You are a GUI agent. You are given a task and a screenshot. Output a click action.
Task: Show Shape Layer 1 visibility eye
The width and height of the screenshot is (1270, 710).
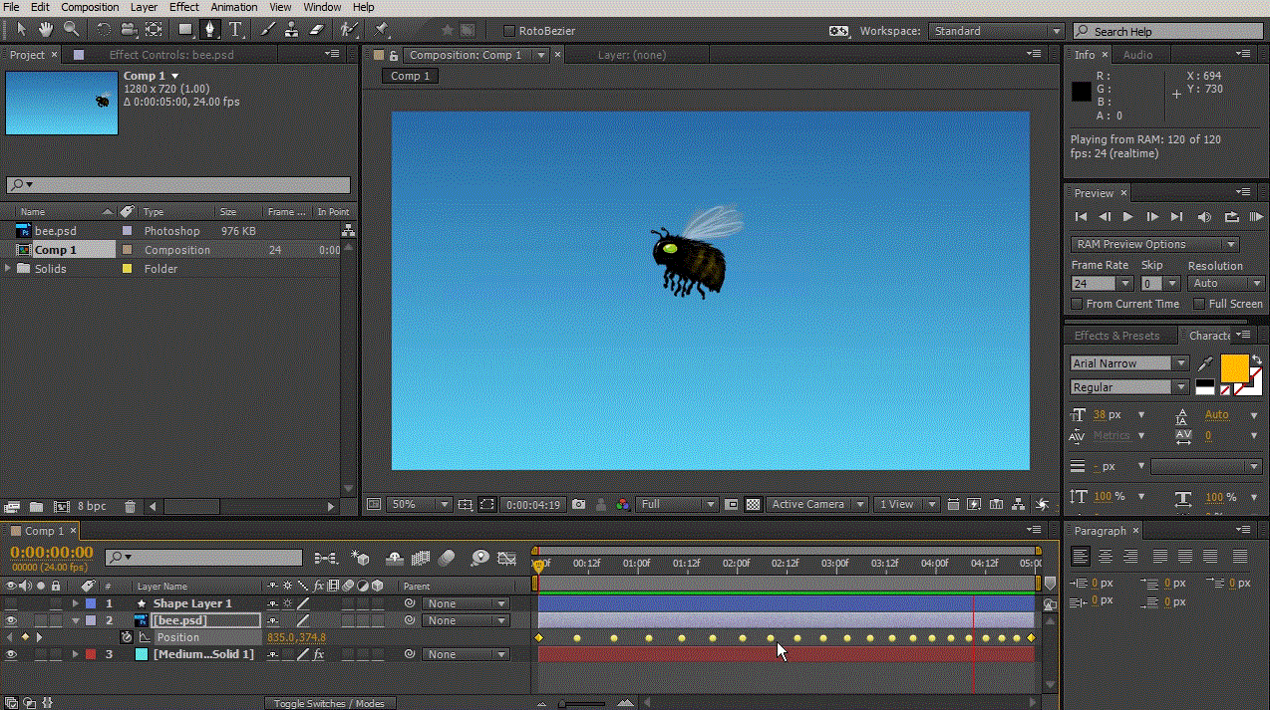coord(11,603)
